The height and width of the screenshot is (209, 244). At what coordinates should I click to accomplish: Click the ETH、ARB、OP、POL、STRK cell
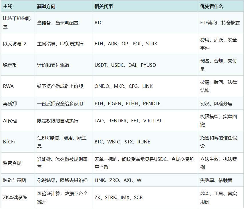[145, 44]
